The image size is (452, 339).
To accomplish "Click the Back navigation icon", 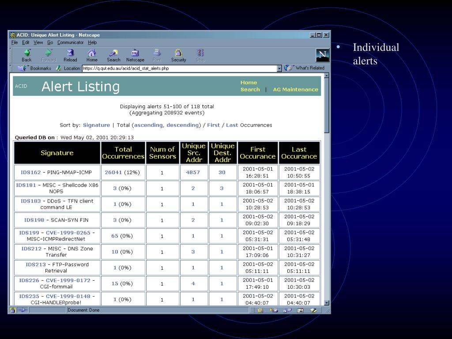I will click(x=26, y=53).
